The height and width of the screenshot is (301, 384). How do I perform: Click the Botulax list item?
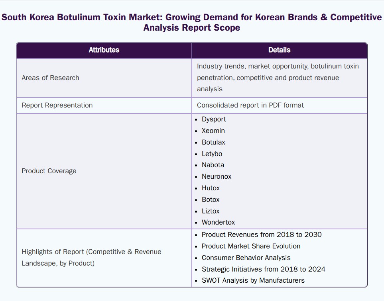coord(213,142)
